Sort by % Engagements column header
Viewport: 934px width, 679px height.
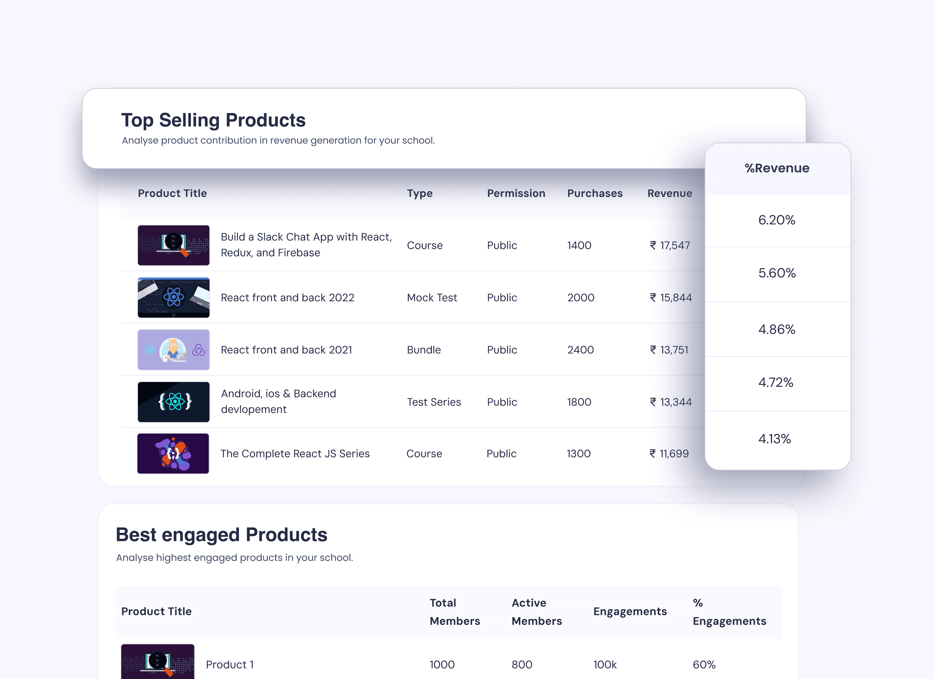[729, 612]
